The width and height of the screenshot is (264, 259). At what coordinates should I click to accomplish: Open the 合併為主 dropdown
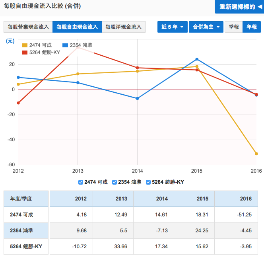pos(206,27)
